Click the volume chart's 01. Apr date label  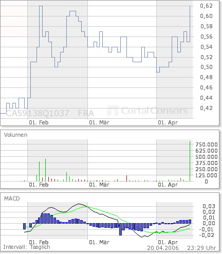[x=168, y=185]
